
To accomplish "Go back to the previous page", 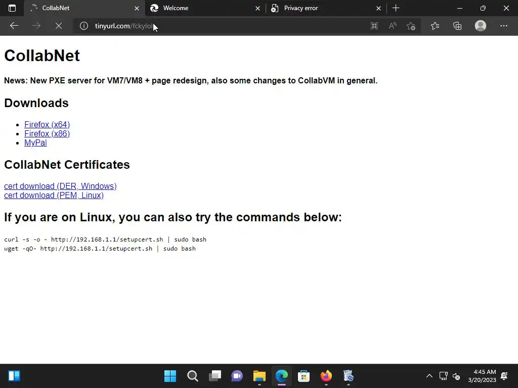I will click(x=14, y=26).
